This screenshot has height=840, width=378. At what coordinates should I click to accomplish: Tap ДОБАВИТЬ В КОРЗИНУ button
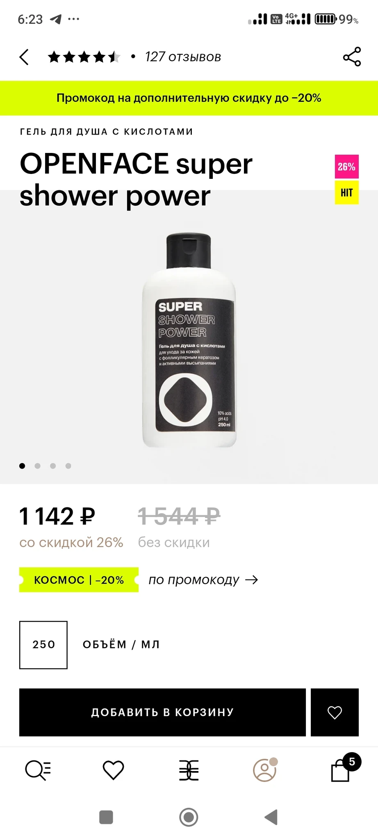coord(162,712)
